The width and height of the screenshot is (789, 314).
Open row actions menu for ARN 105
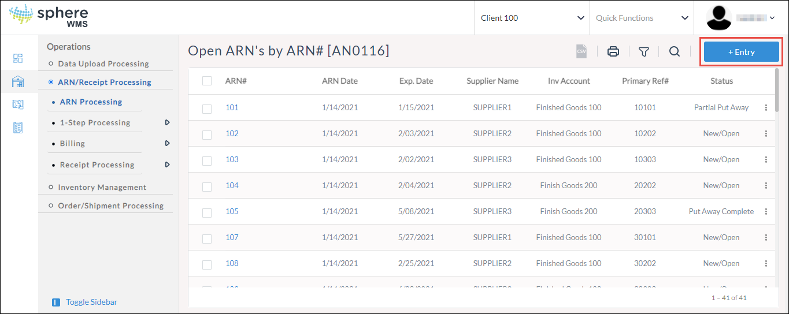766,211
